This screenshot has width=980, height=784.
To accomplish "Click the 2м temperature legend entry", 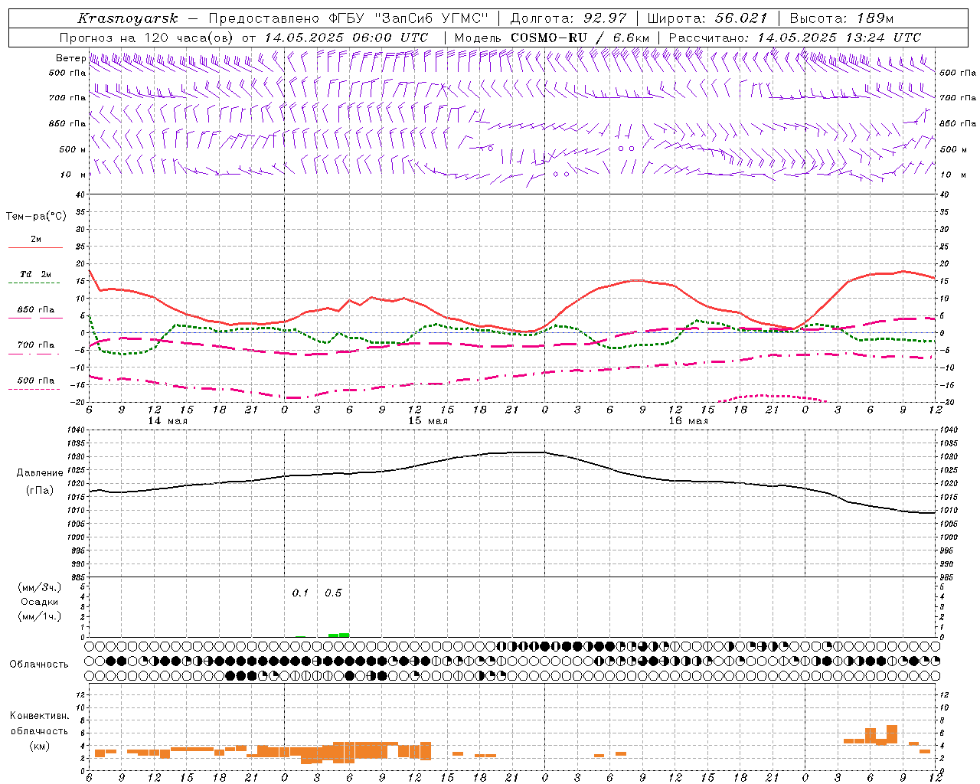I will click(36, 240).
